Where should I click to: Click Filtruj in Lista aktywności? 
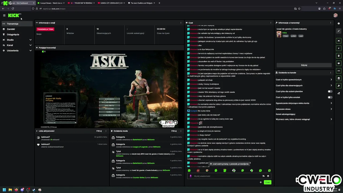pos(99,131)
